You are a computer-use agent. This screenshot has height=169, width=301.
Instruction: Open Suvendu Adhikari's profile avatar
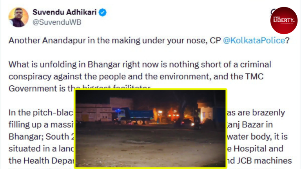tap(18, 17)
